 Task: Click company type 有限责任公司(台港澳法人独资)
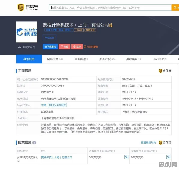click(x=59, y=99)
